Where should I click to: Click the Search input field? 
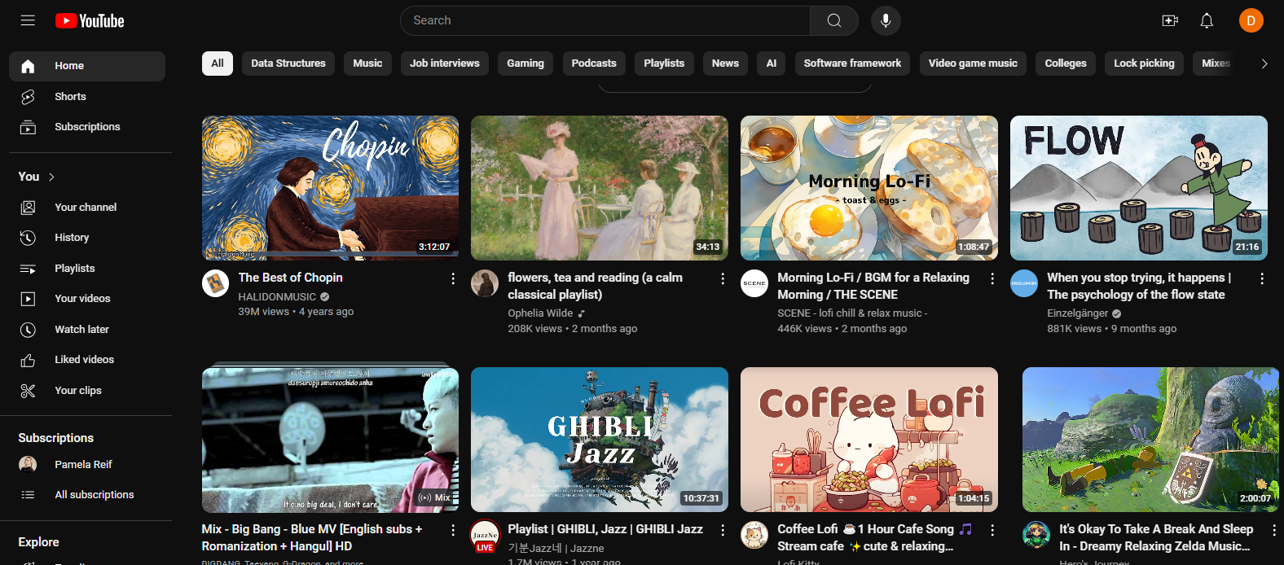(605, 20)
